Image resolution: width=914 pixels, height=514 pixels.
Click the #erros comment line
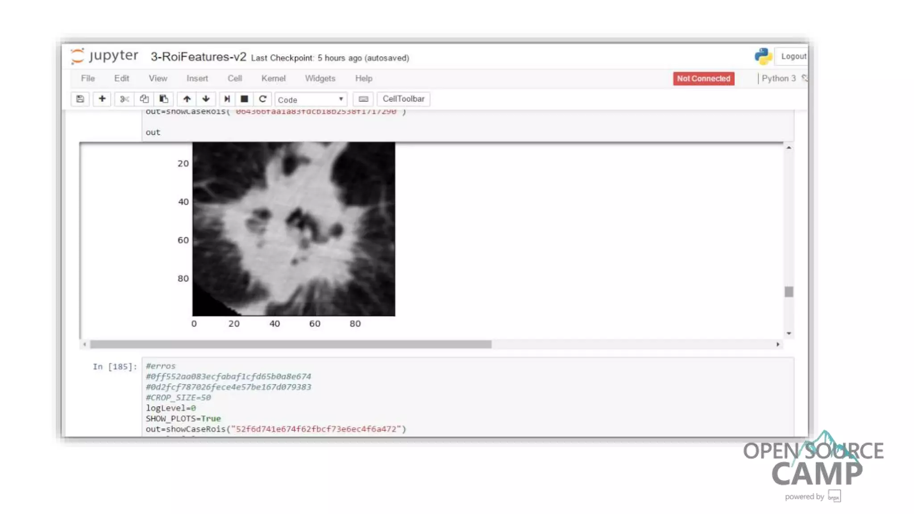(161, 366)
